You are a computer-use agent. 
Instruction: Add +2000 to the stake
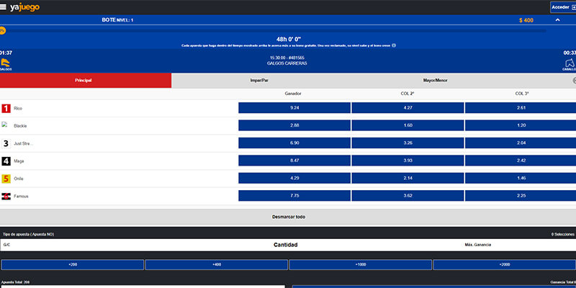click(505, 264)
